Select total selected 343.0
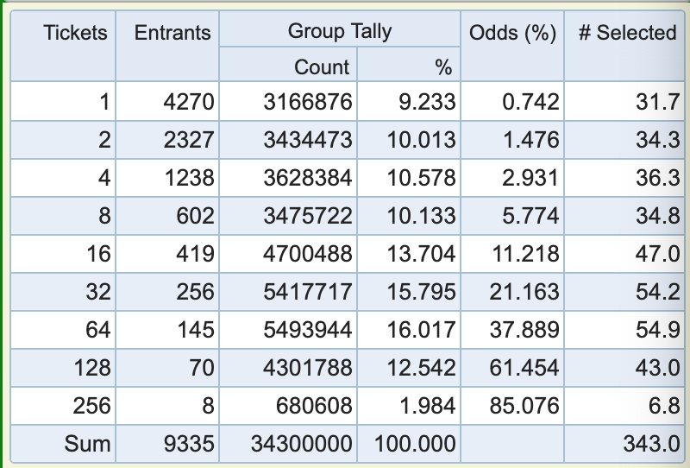 tap(652, 444)
